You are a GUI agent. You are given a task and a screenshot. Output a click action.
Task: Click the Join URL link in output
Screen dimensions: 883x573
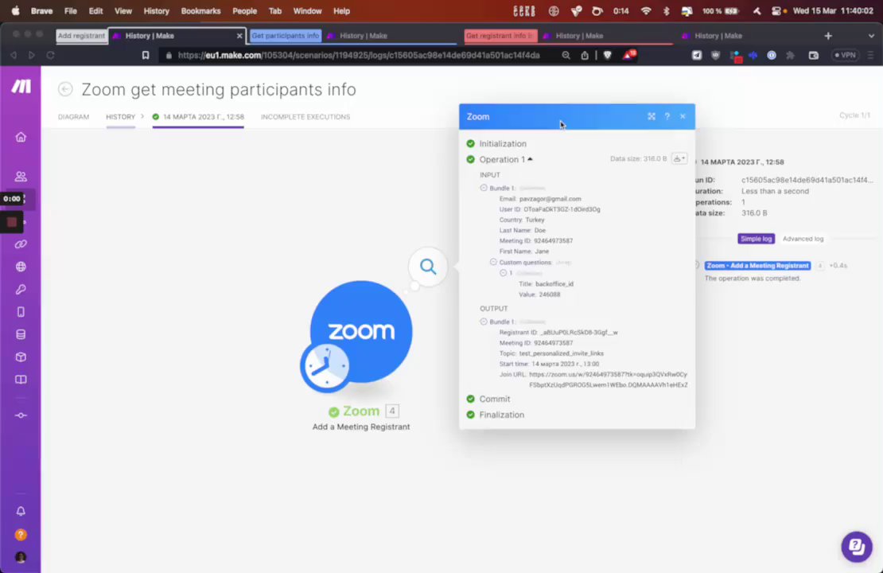pos(609,380)
